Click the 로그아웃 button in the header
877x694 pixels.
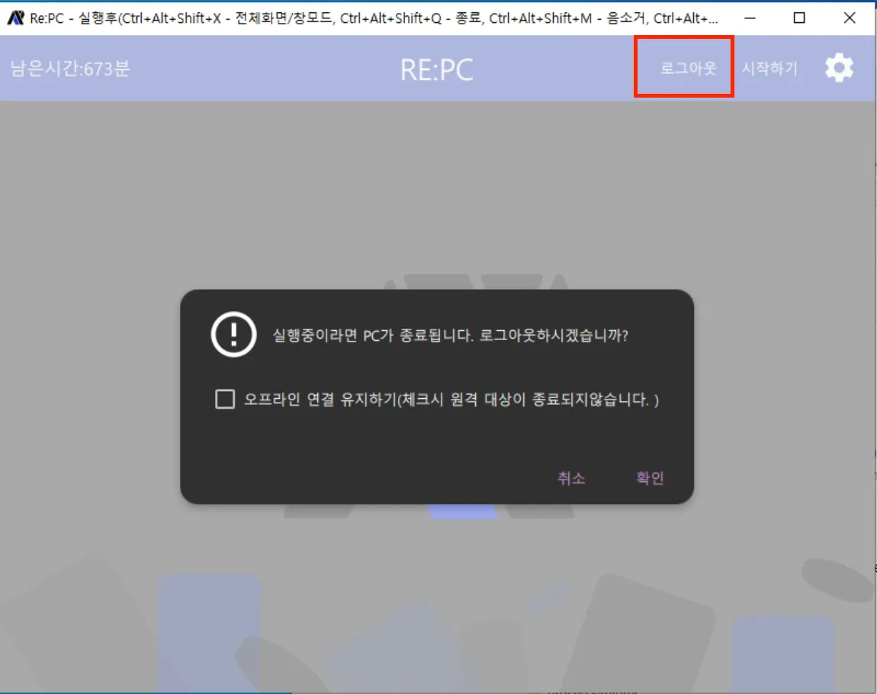(x=688, y=68)
